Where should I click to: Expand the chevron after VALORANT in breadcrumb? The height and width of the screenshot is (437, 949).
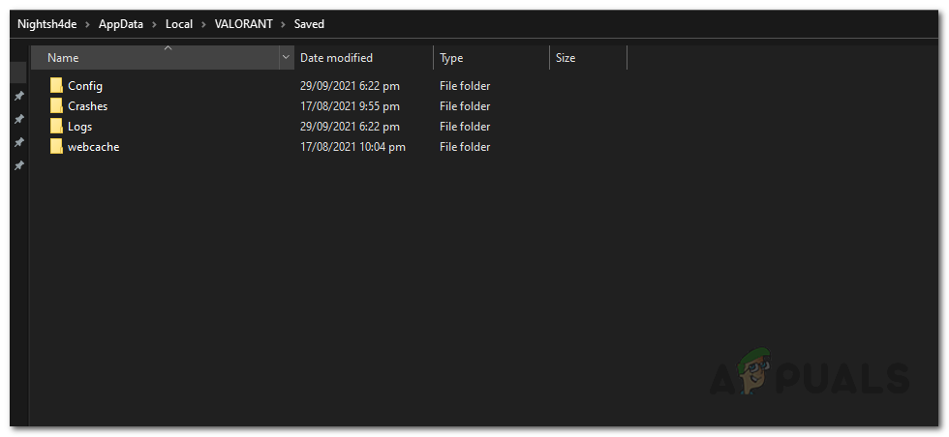tap(283, 23)
